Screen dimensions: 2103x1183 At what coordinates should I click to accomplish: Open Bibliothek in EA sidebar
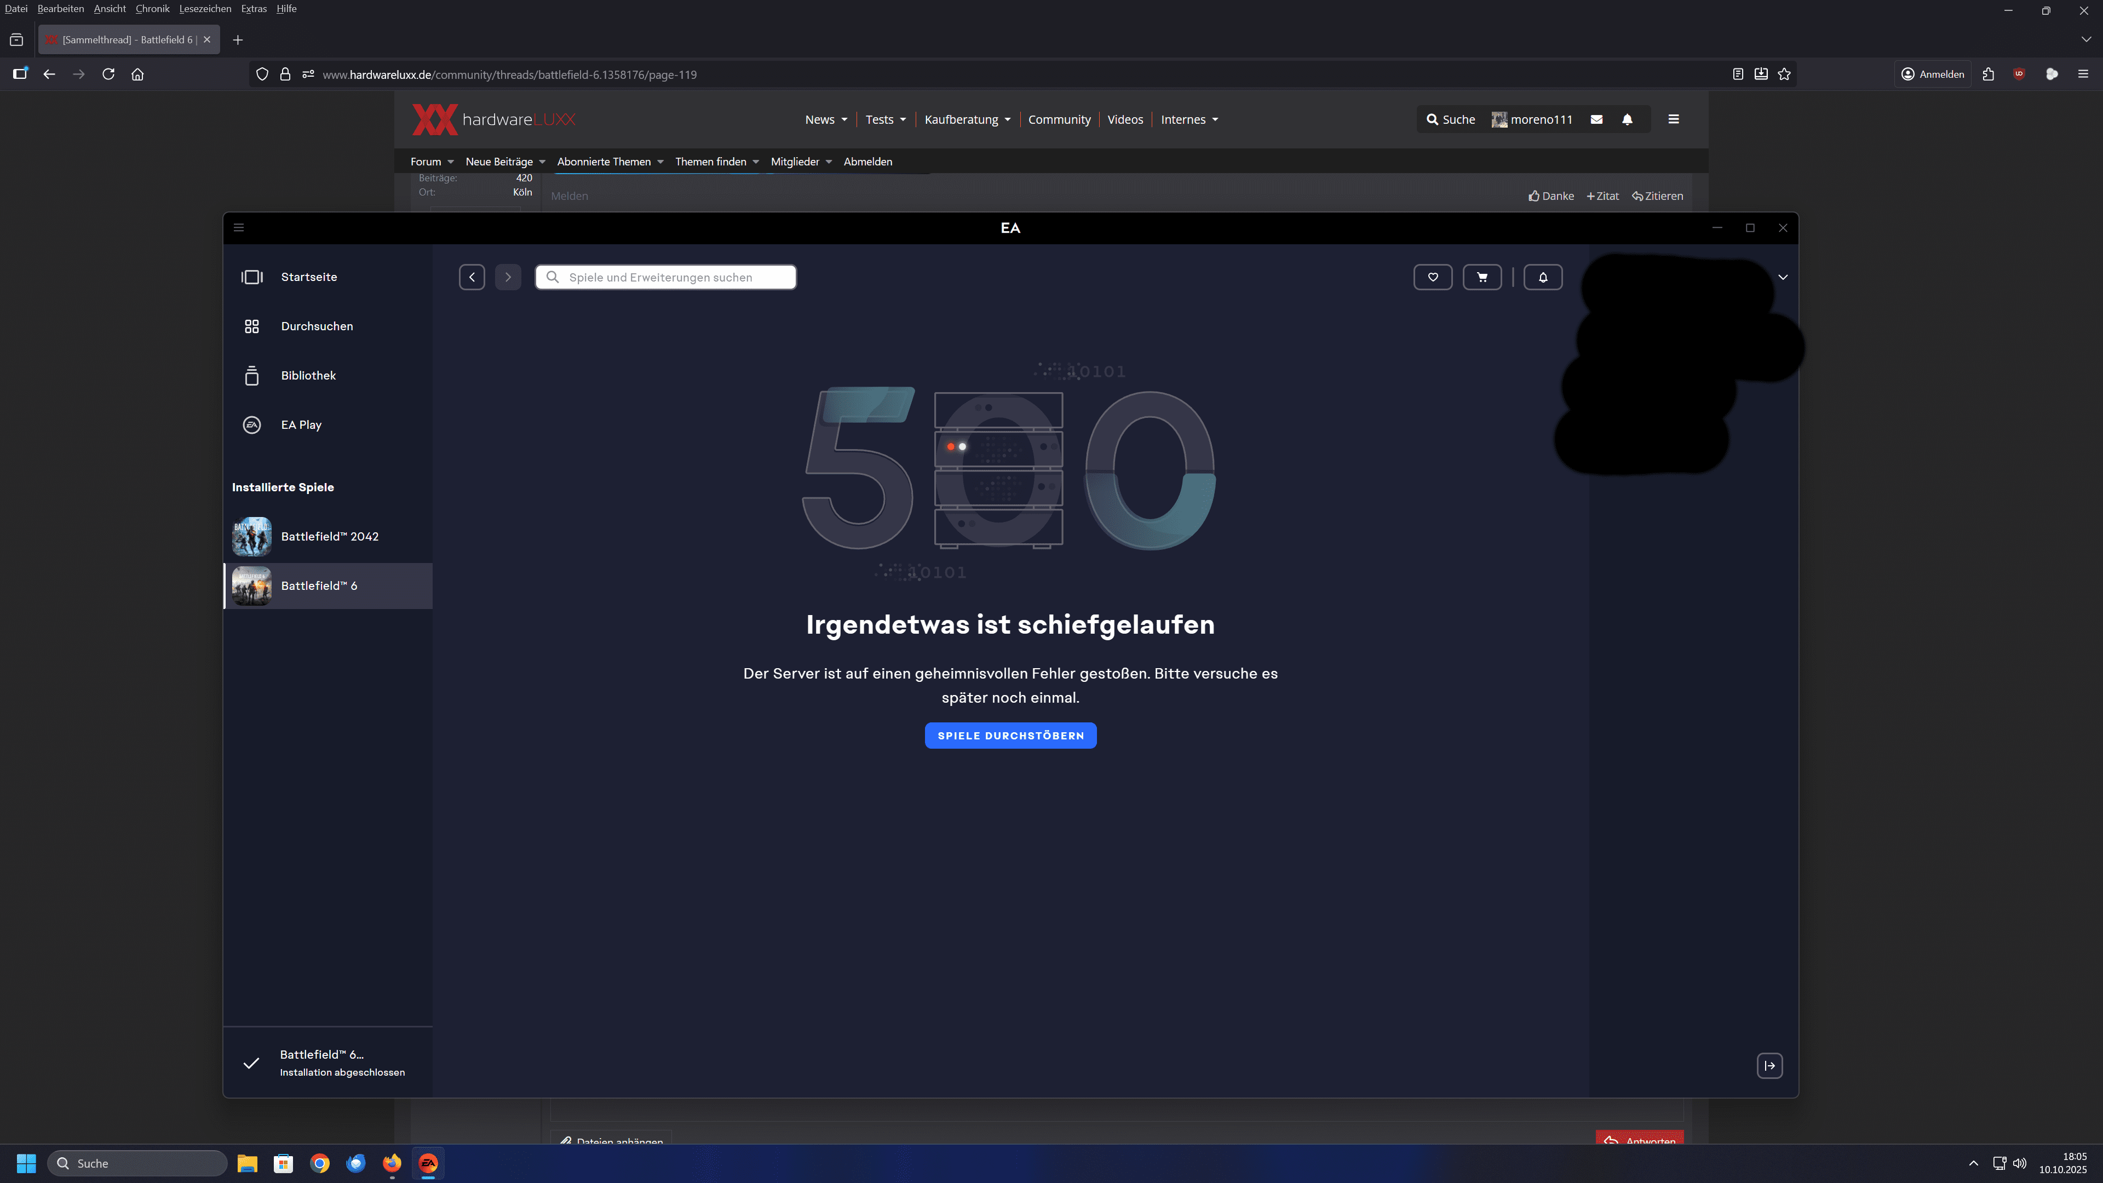point(308,376)
